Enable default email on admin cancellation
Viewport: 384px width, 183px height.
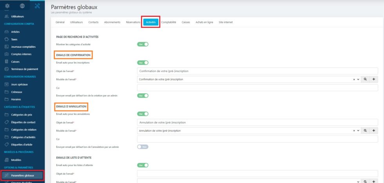pyautogui.click(x=143, y=147)
